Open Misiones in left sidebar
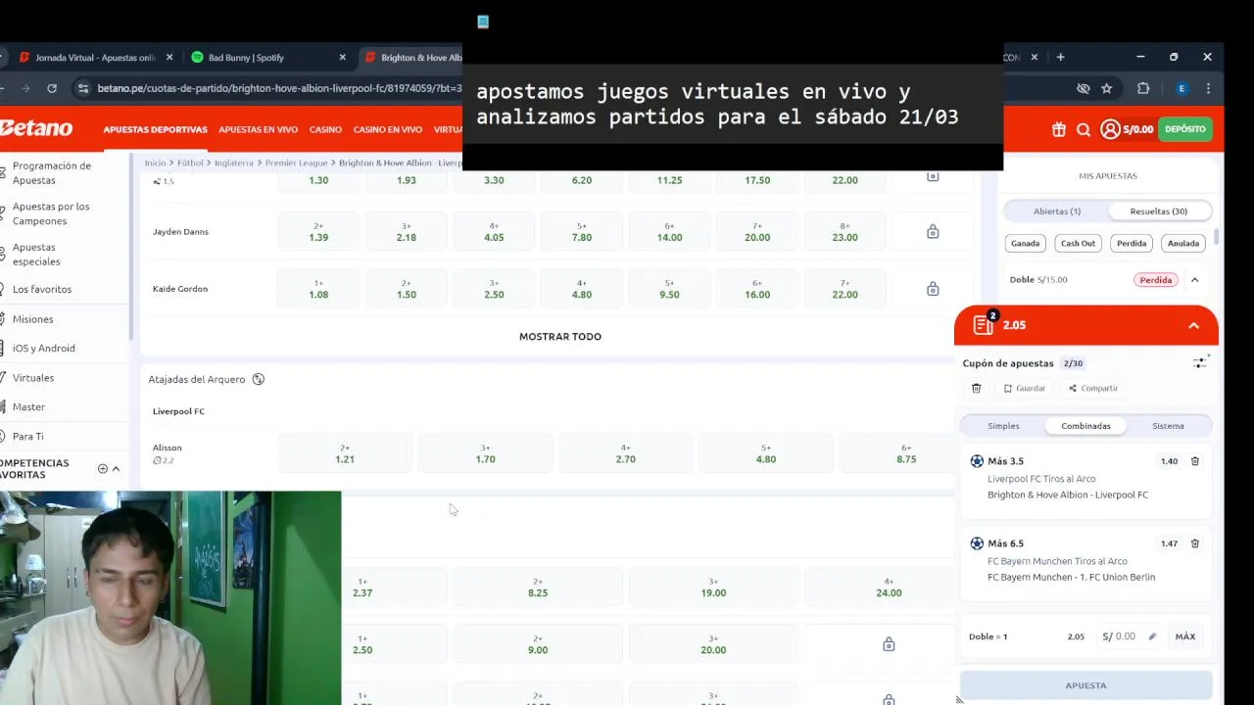 tap(33, 319)
